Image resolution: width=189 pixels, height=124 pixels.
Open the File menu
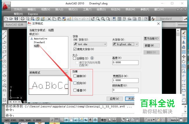coord(18,9)
